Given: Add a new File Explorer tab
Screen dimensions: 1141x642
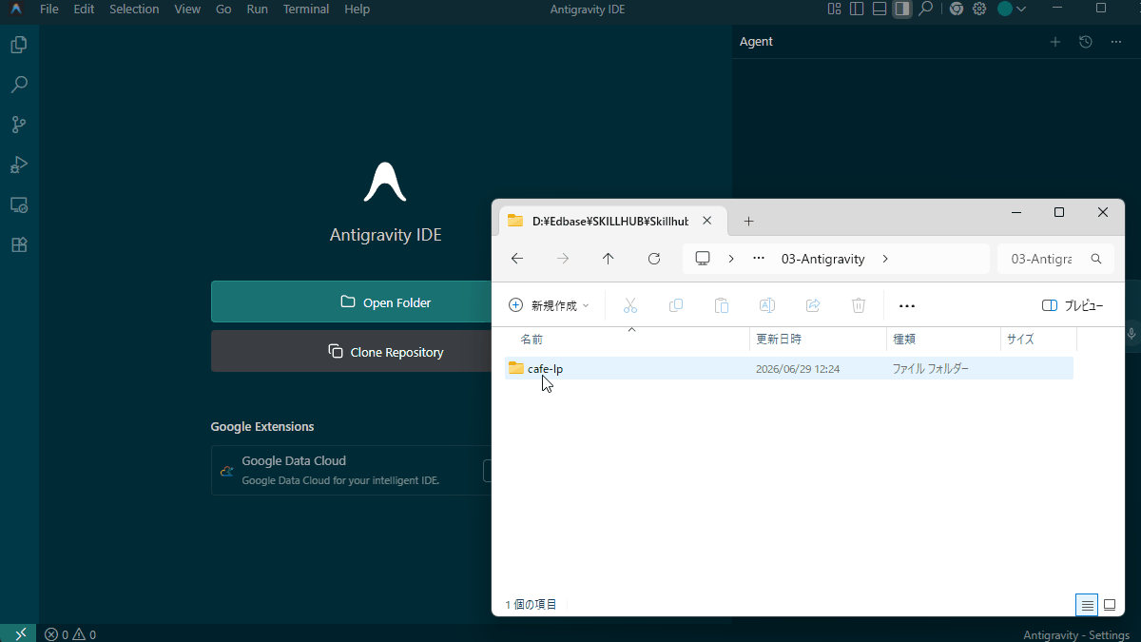Looking at the screenshot, I should (748, 221).
